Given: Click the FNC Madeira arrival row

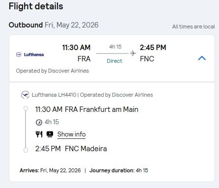Looking at the screenshot, I should (71, 149).
